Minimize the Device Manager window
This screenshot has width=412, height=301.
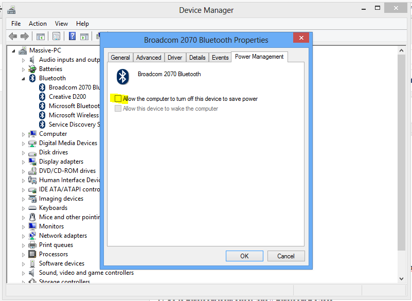tap(364, 9)
